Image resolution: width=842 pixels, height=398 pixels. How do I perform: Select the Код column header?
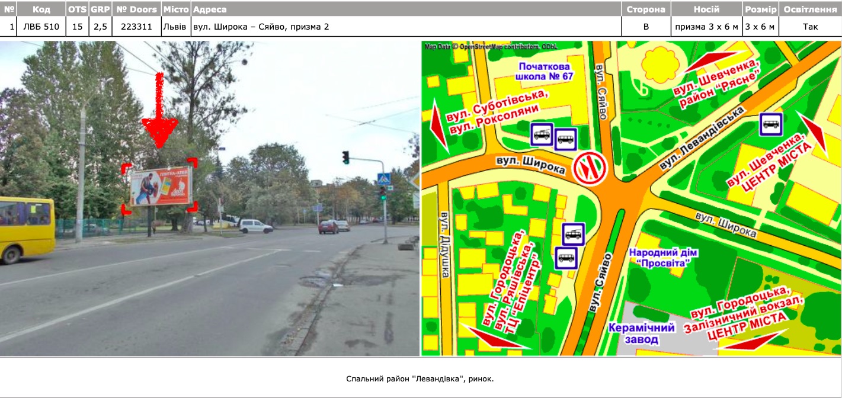[41, 9]
